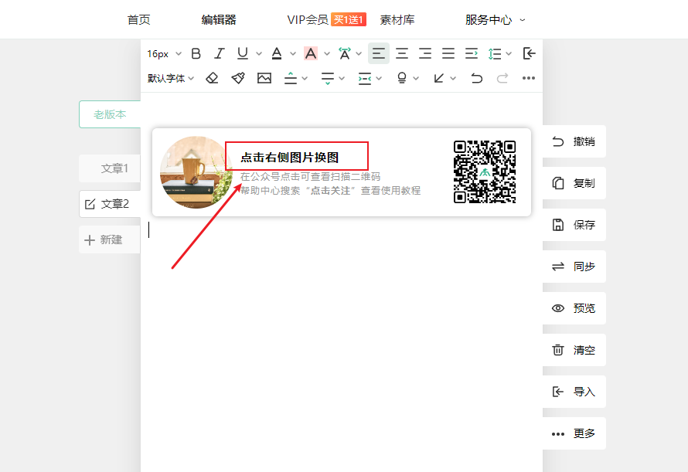The image size is (688, 472).
Task: Open the VIP会员 membership page
Action: tap(308, 20)
